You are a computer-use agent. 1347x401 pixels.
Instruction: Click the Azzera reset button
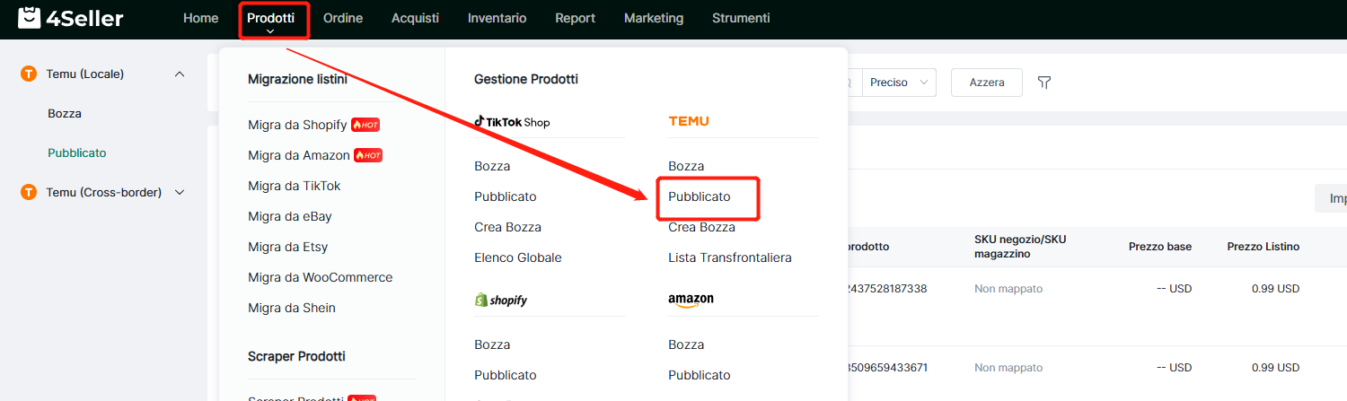987,83
